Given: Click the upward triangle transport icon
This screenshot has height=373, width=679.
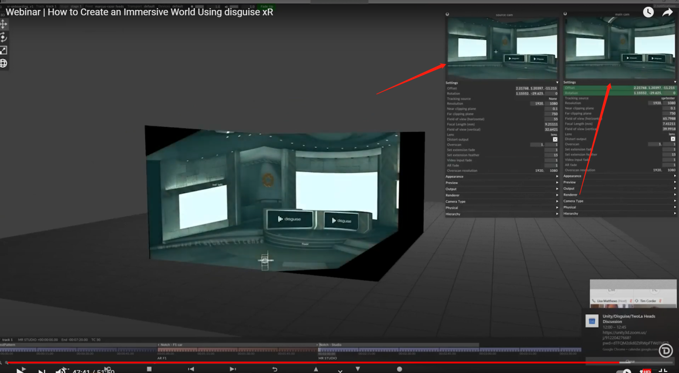Looking at the screenshot, I should pos(316,369).
